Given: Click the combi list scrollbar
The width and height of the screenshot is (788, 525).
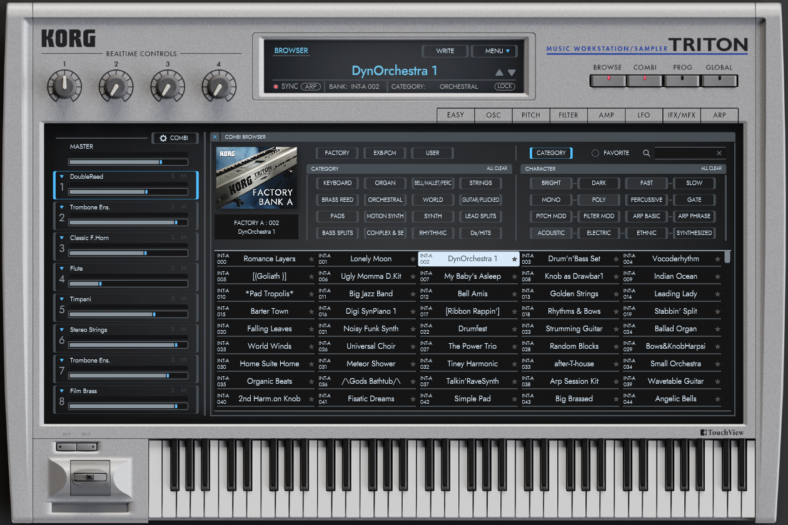Looking at the screenshot, I should [727, 256].
